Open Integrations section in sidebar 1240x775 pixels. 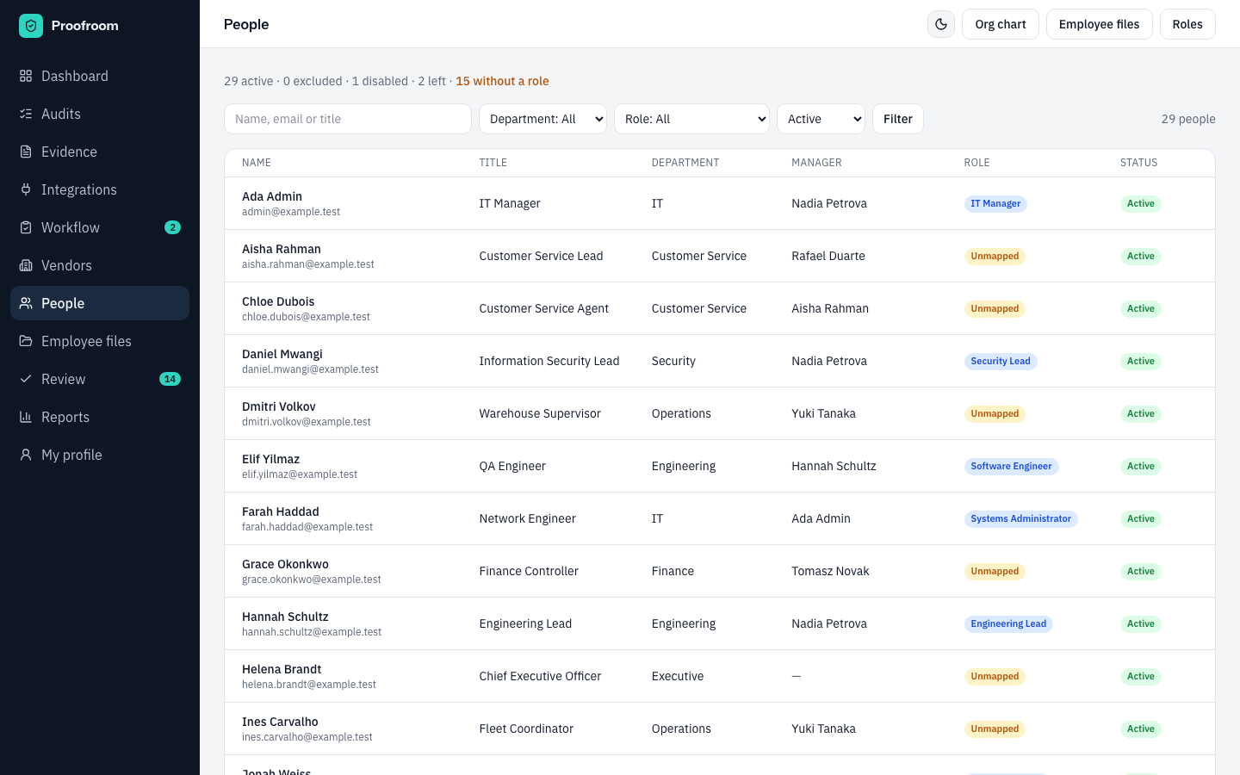[100, 189]
